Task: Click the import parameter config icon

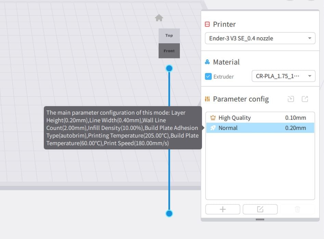Action: coord(291,99)
